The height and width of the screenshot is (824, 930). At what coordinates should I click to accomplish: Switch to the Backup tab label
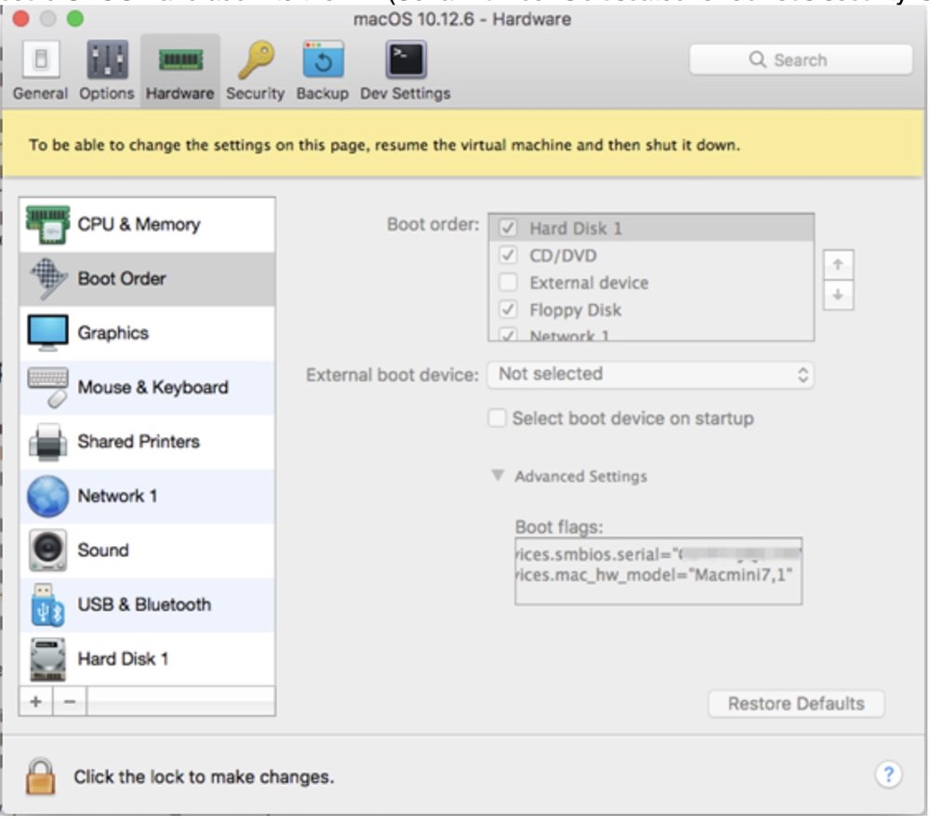[x=323, y=94]
